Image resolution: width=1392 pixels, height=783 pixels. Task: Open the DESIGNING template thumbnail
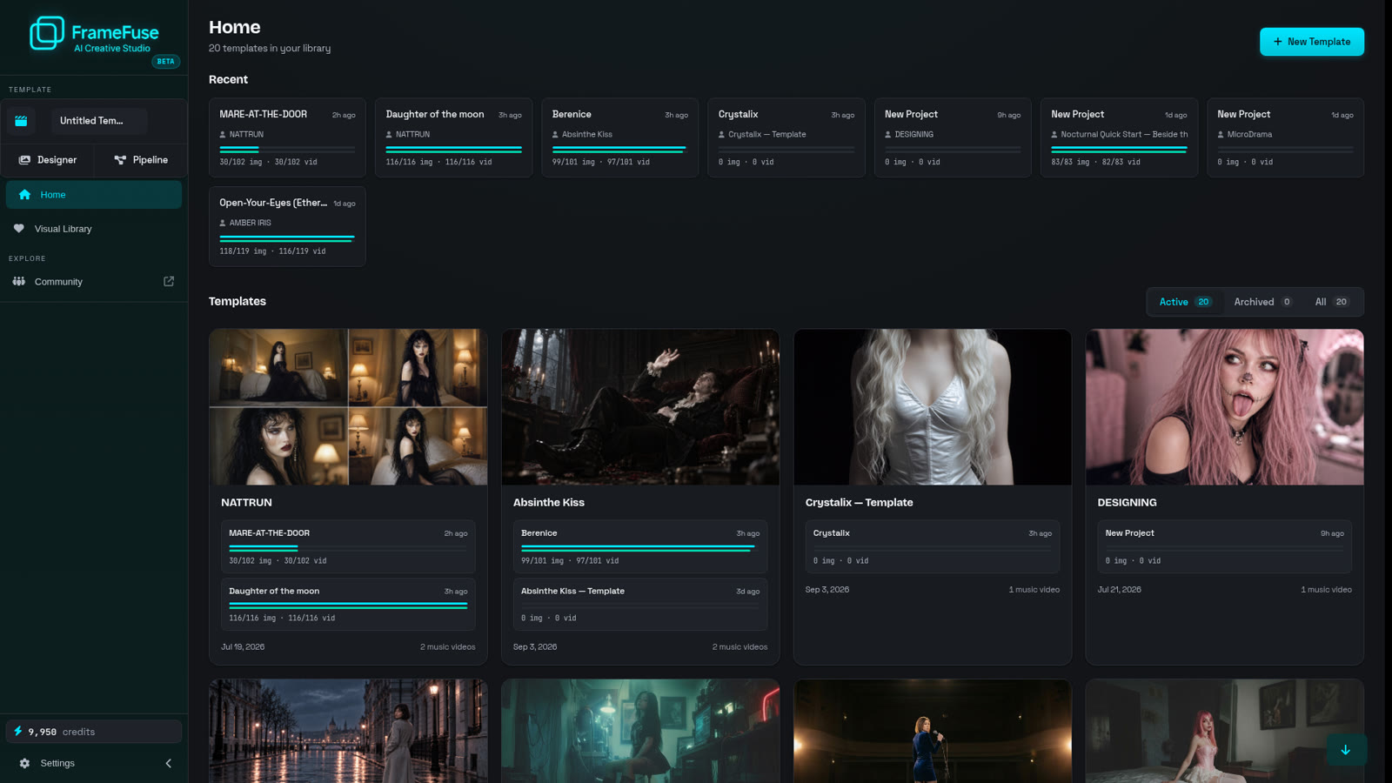[1224, 406]
